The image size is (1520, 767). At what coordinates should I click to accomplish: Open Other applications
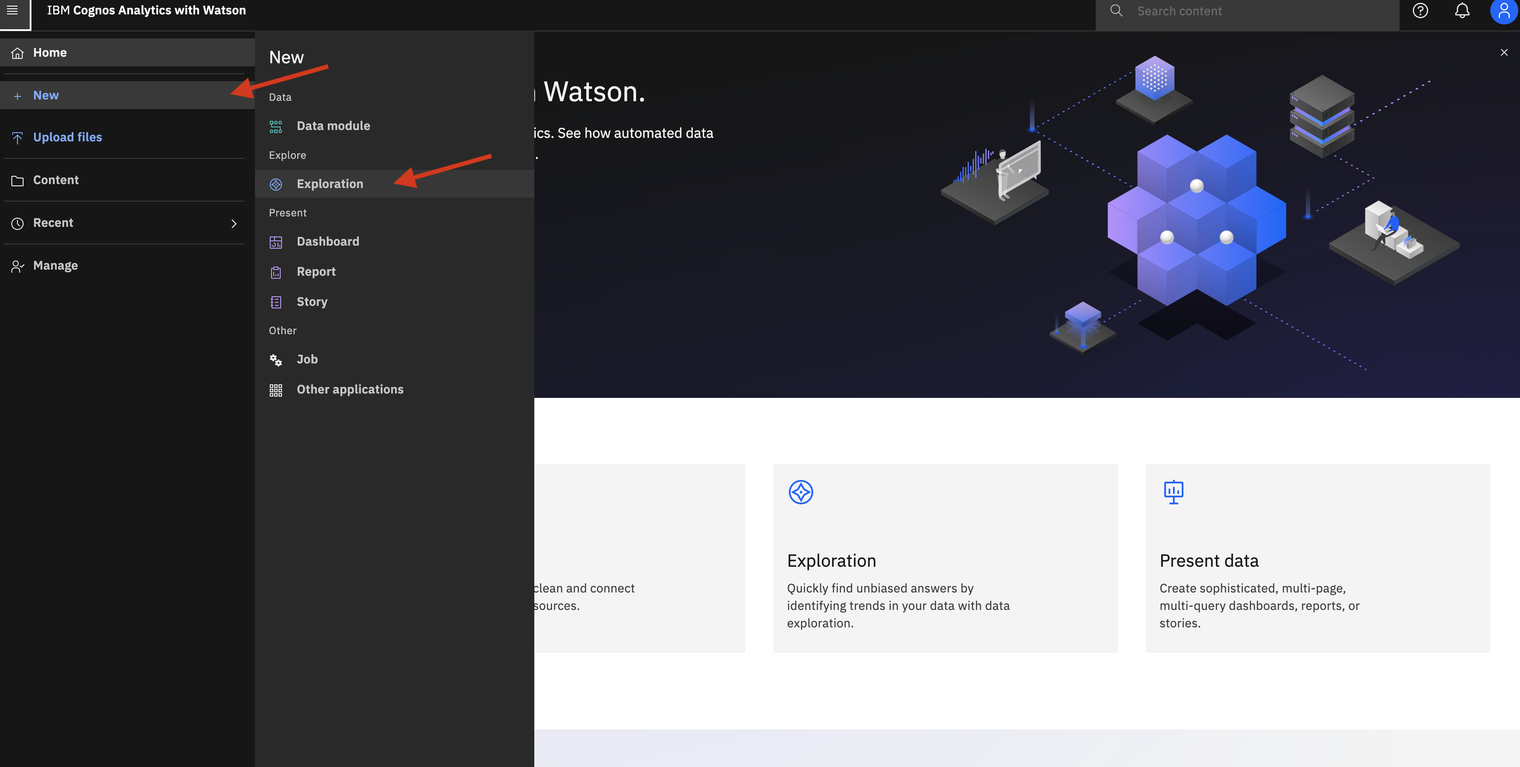coord(394,390)
